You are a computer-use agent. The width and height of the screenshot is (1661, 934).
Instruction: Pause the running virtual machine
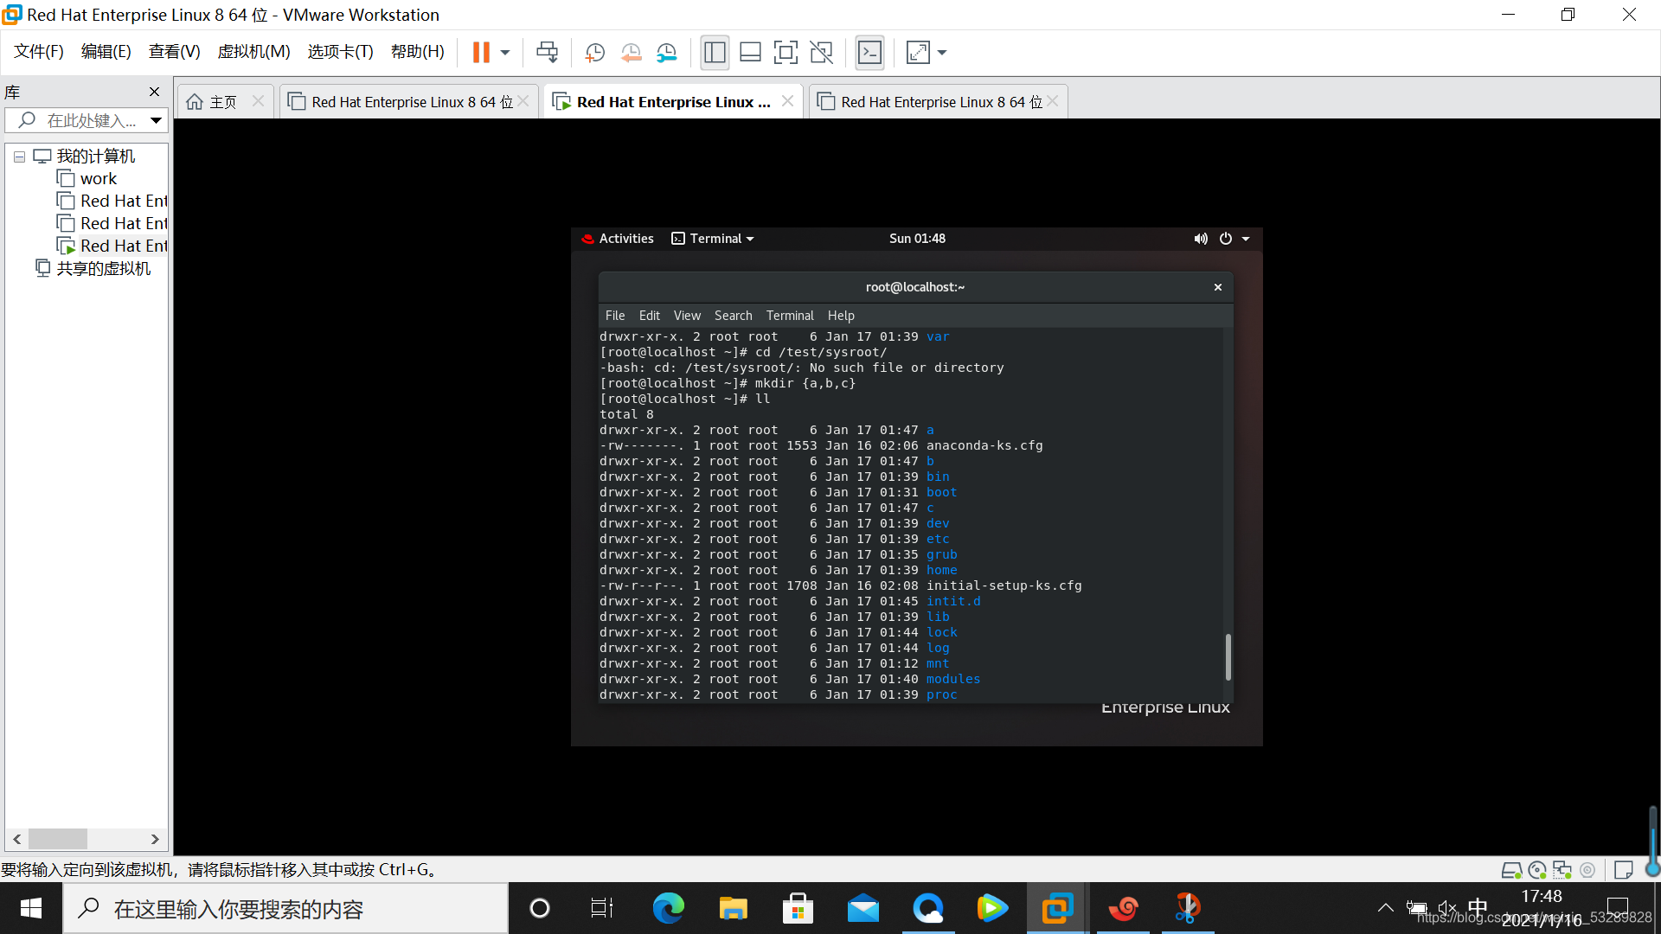[x=481, y=53]
